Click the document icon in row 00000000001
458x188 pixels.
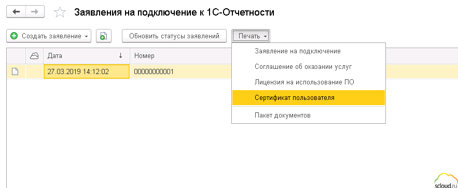coord(15,71)
